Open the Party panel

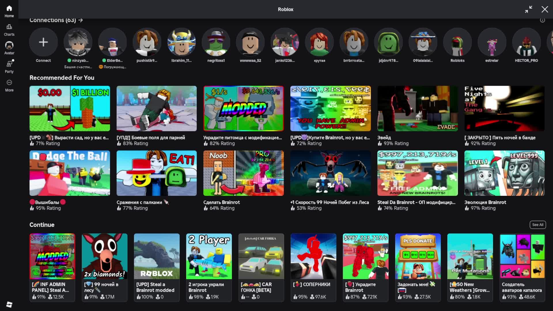pyautogui.click(x=9, y=67)
